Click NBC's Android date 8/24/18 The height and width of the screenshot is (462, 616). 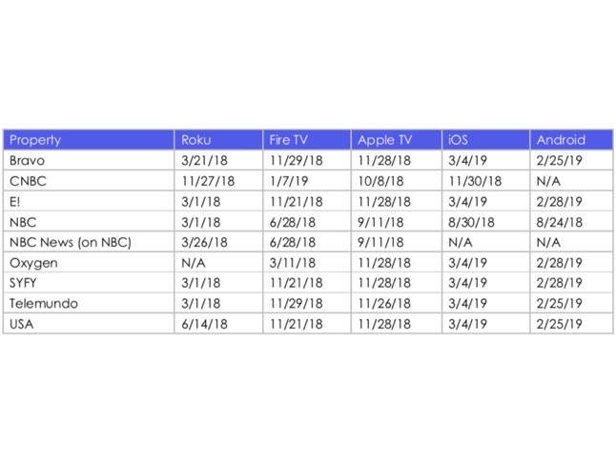point(559,222)
